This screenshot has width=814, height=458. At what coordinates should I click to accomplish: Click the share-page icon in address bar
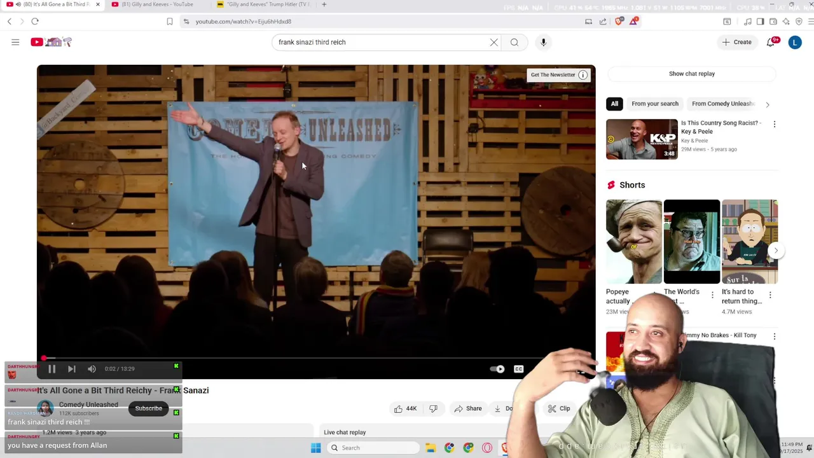(603, 22)
